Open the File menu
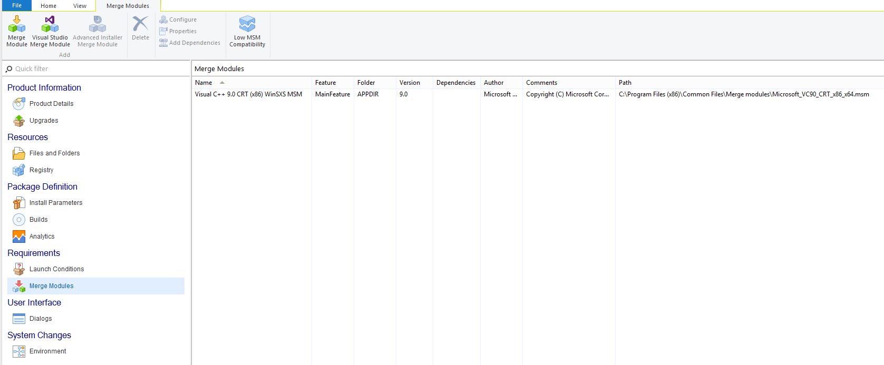The height and width of the screenshot is (365, 884). point(17,5)
